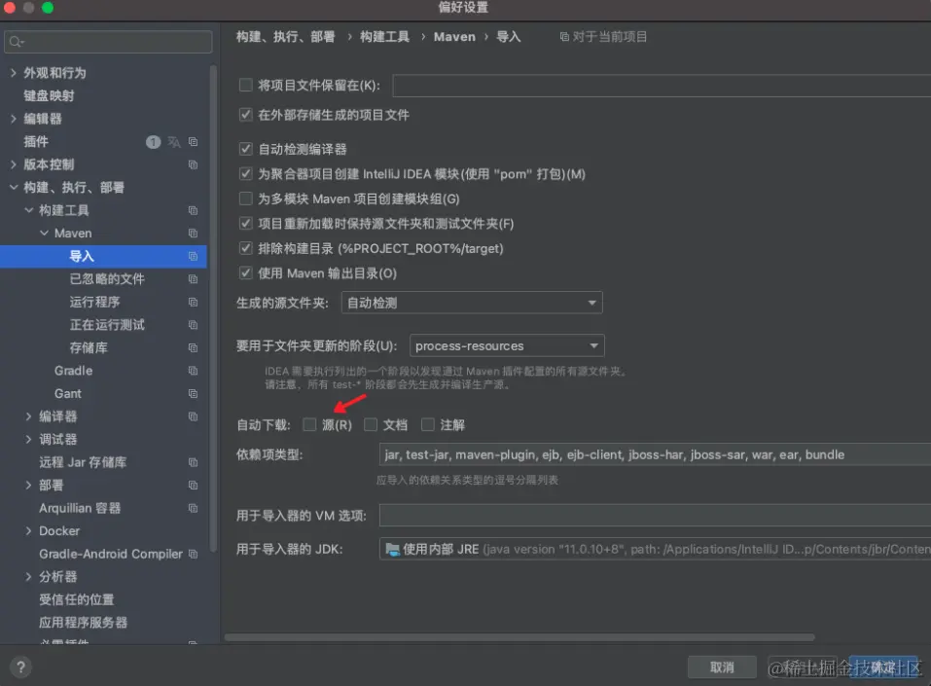Click the 依赖项类型 text field
The width and height of the screenshot is (931, 686).
click(655, 455)
